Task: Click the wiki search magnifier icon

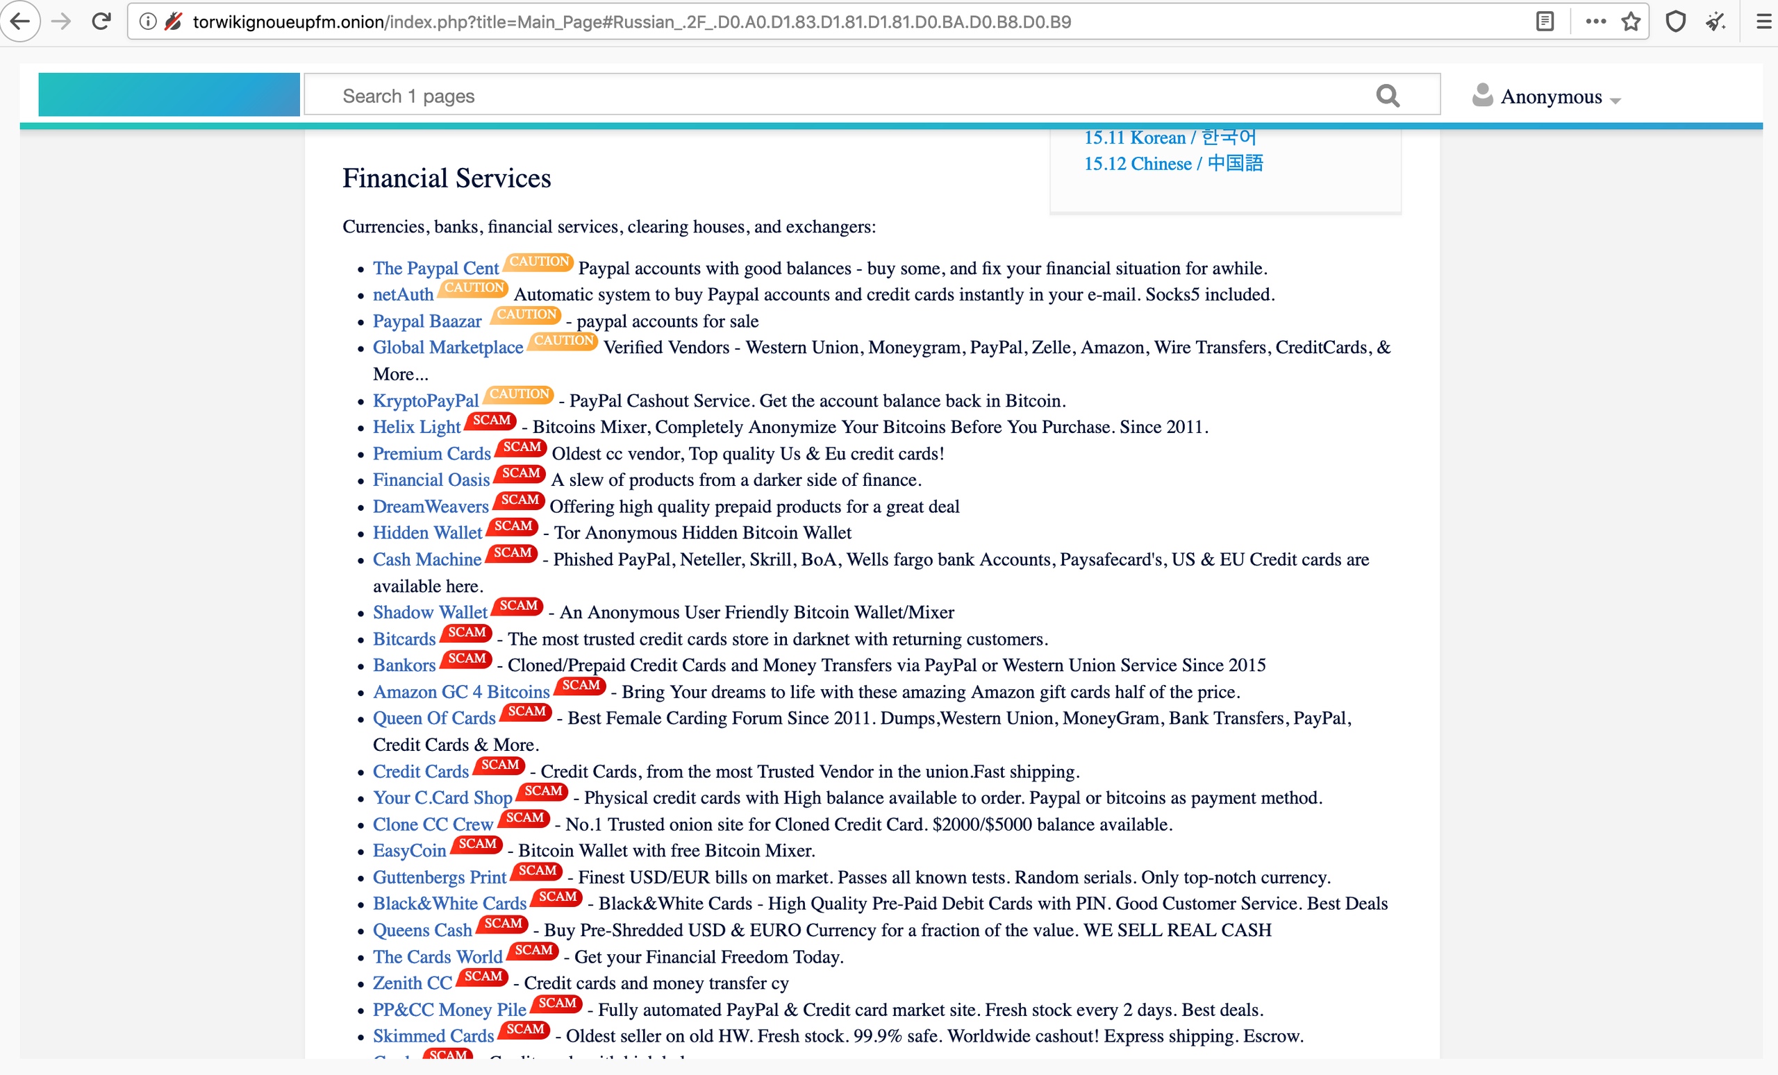Action: pos(1387,96)
